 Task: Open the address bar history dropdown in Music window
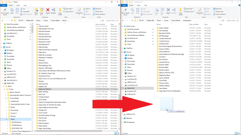(101, 20)
